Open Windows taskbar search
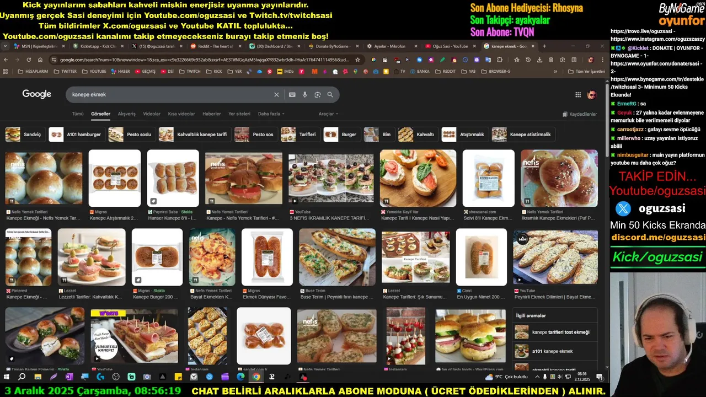706x397 pixels. pos(22,377)
